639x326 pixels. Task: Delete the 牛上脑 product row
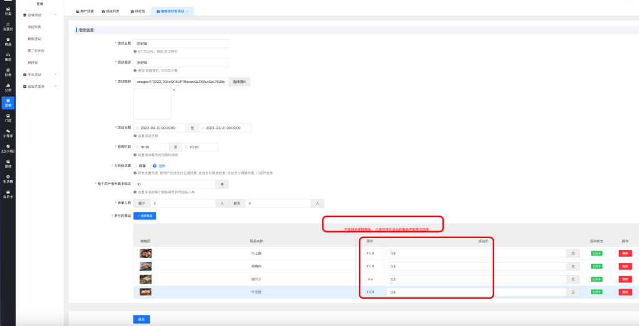click(625, 253)
